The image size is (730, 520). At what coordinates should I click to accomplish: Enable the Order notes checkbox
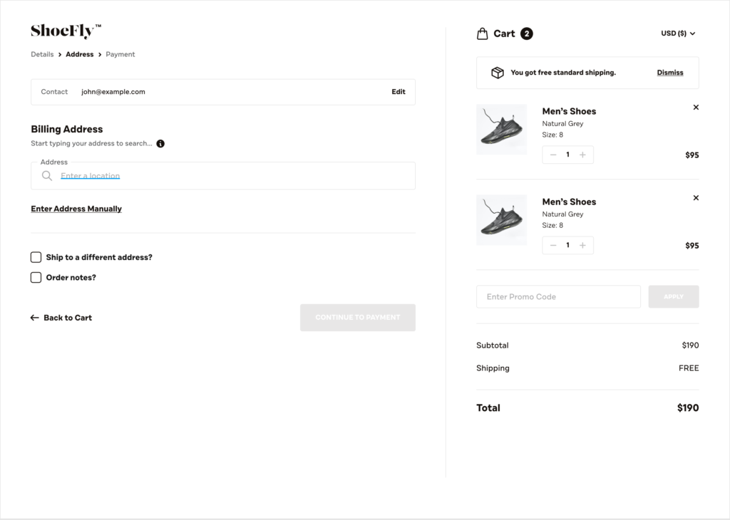[x=36, y=277]
